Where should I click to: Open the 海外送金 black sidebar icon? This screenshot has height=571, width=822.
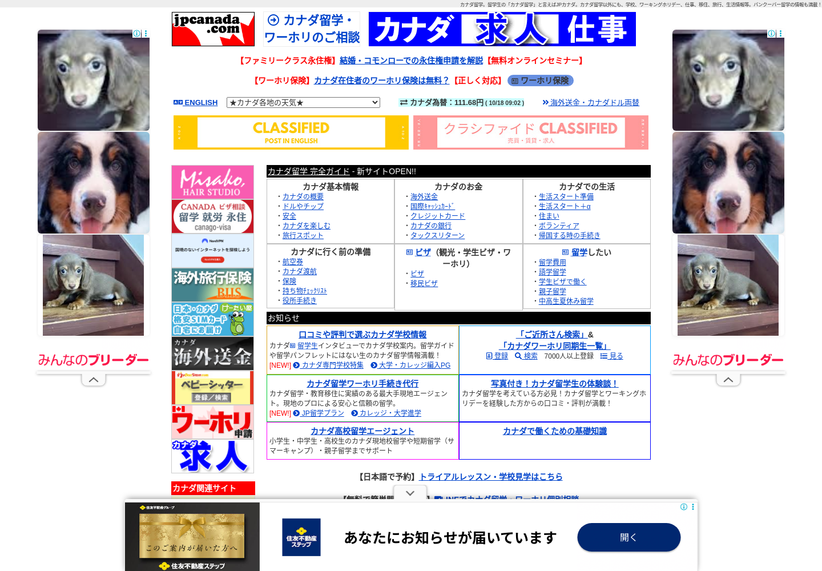pos(213,353)
